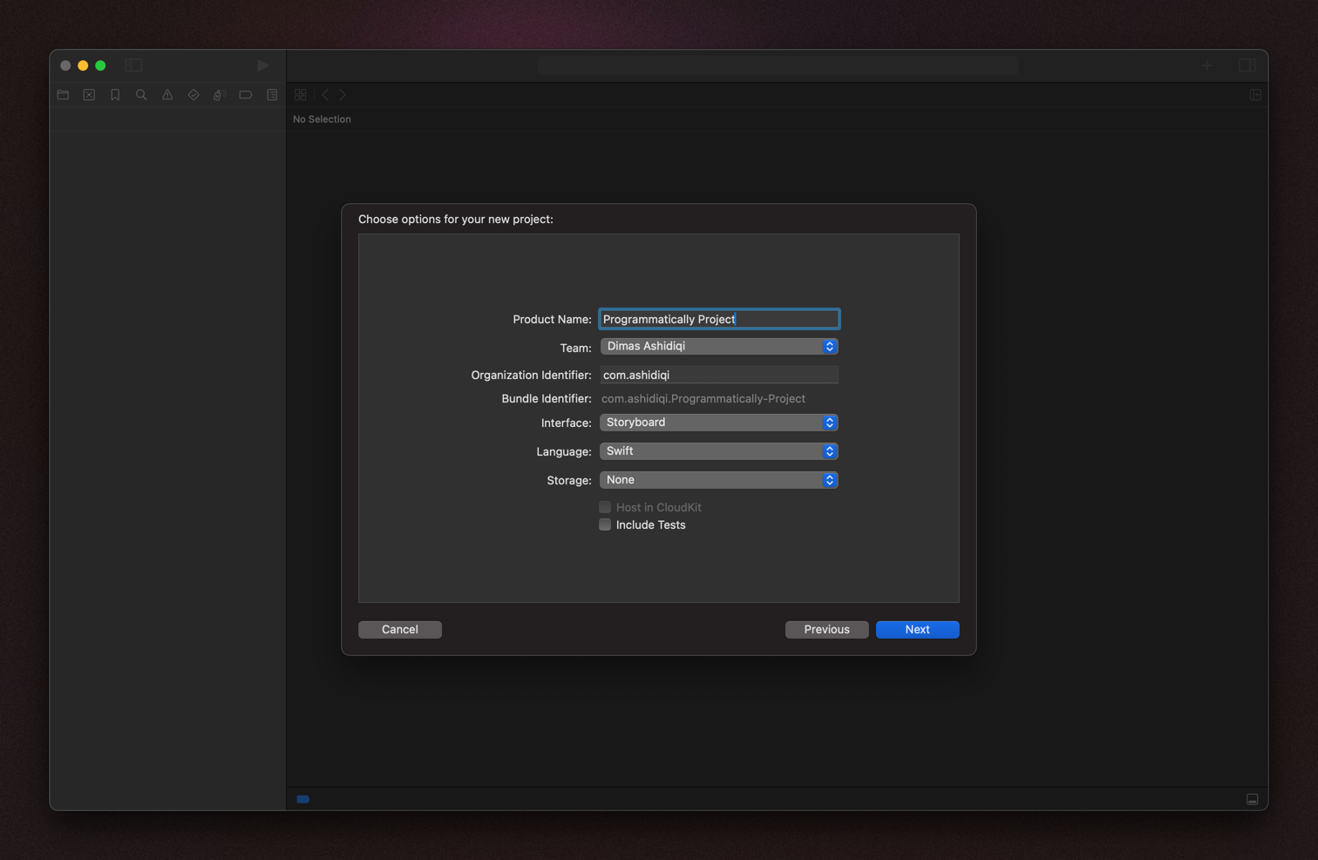
Task: Open the Team dropdown showing Dimas Ashidiqi
Action: (718, 346)
